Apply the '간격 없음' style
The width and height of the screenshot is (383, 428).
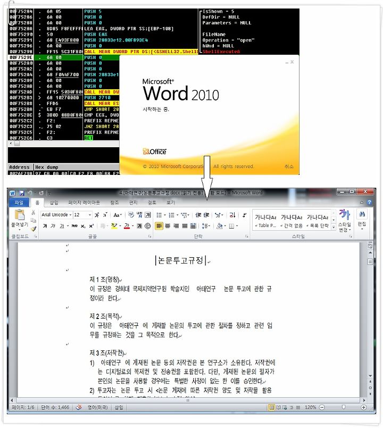point(291,221)
